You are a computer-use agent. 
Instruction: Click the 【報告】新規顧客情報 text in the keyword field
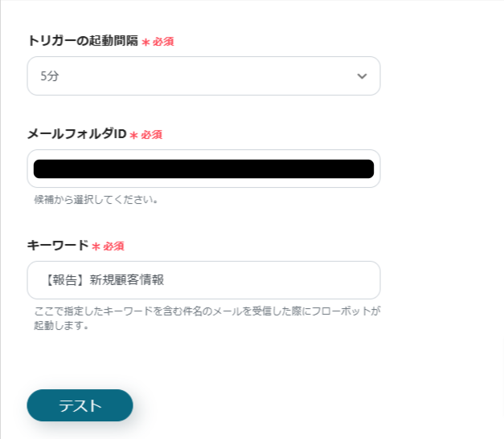click(x=108, y=280)
